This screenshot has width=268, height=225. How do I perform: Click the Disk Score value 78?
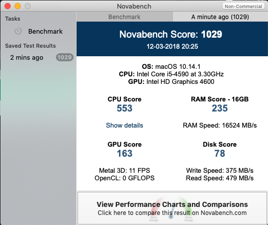220,153
